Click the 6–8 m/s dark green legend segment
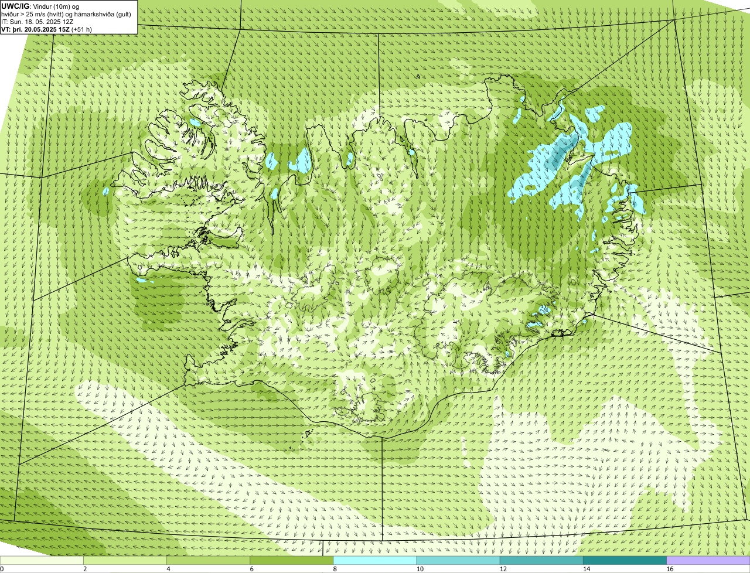Screen dimensions: 750x573 click(292, 561)
